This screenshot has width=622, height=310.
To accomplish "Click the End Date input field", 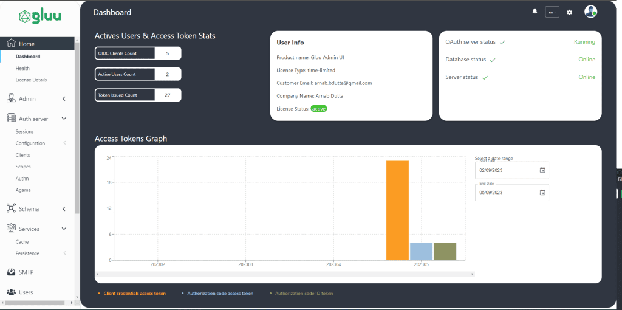I will (x=511, y=193).
